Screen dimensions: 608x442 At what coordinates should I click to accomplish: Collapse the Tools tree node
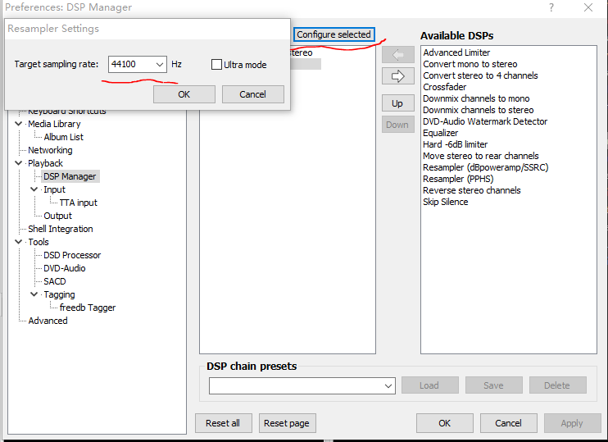[20, 242]
